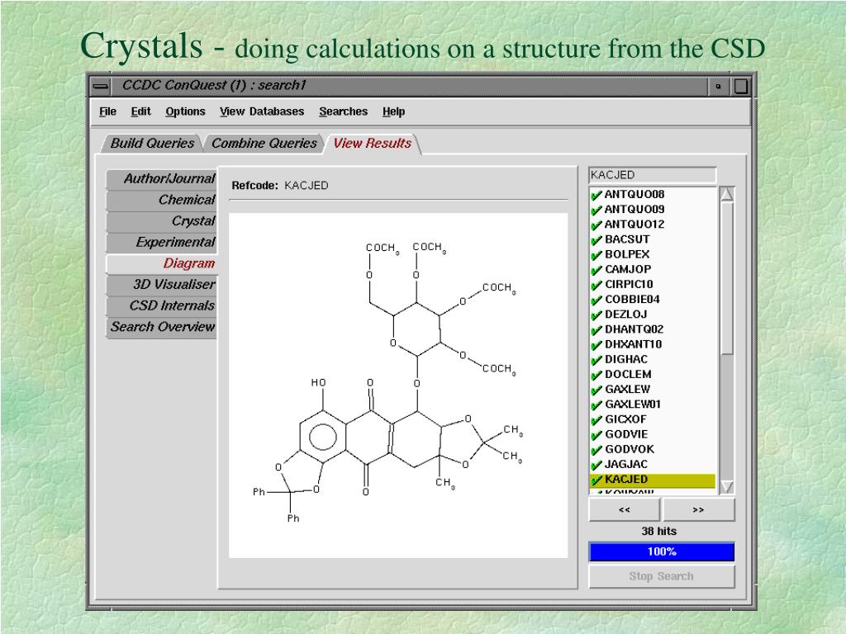846x634 pixels.
Task: Open the File menu
Action: pyautogui.click(x=107, y=111)
